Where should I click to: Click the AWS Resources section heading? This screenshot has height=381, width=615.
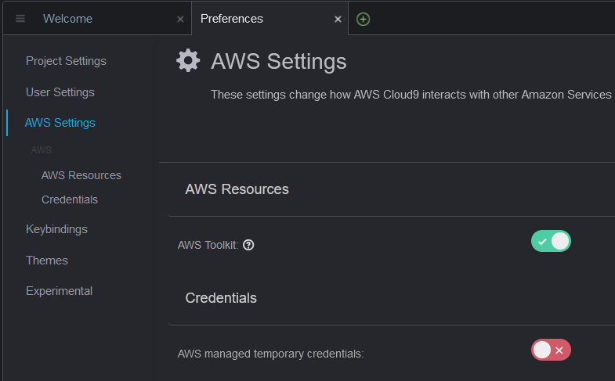(237, 189)
